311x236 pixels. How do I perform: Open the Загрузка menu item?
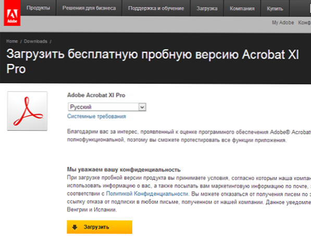pyautogui.click(x=207, y=8)
